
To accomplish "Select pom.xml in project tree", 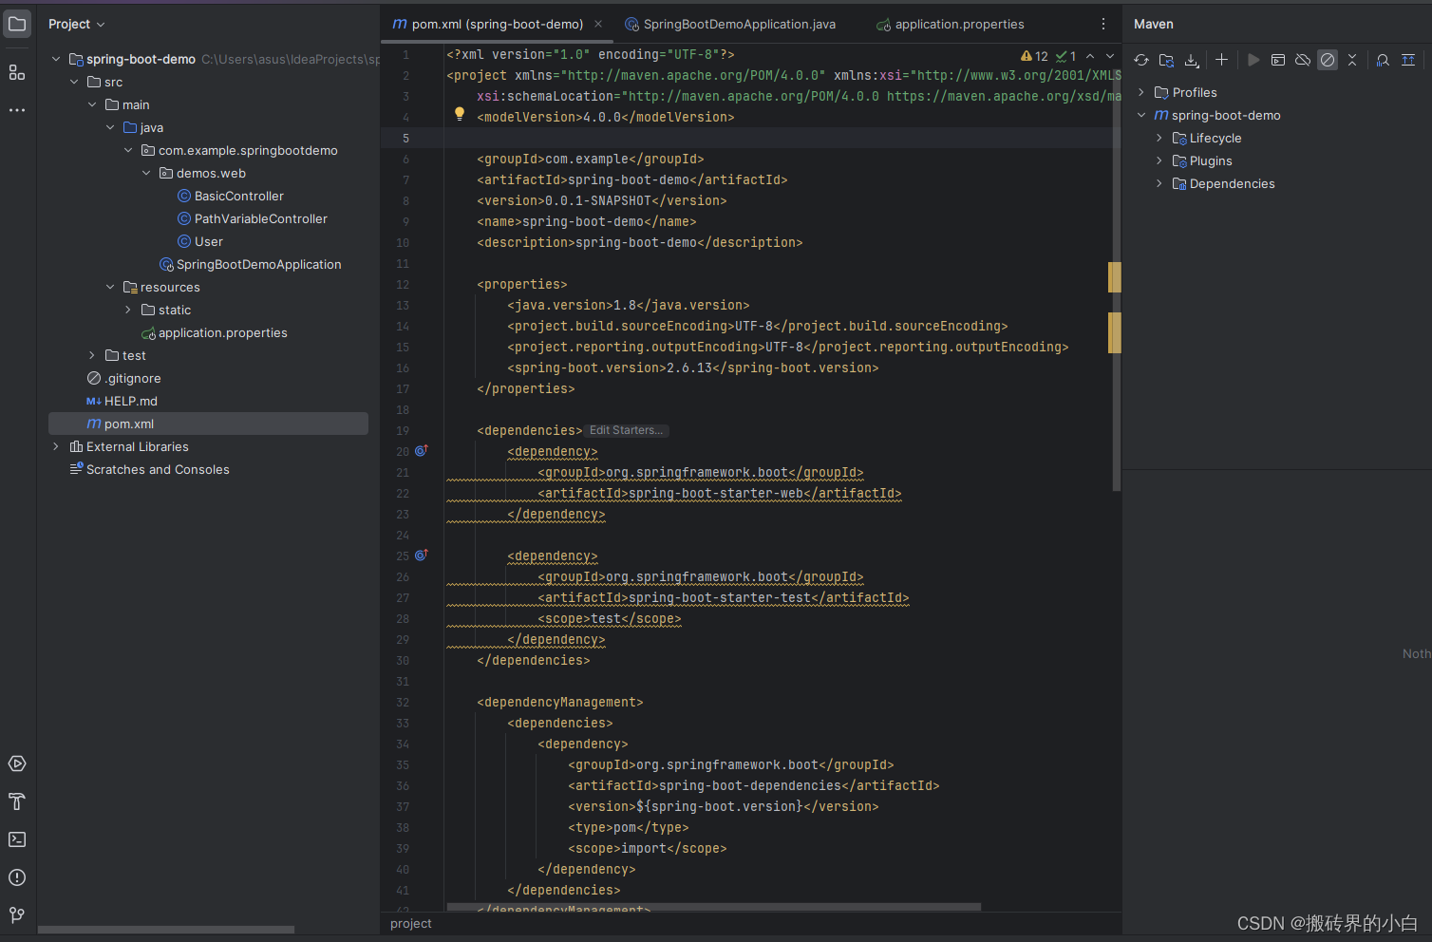I will (x=208, y=424).
